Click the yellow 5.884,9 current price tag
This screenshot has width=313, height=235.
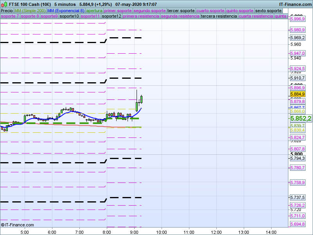[x=297, y=94]
